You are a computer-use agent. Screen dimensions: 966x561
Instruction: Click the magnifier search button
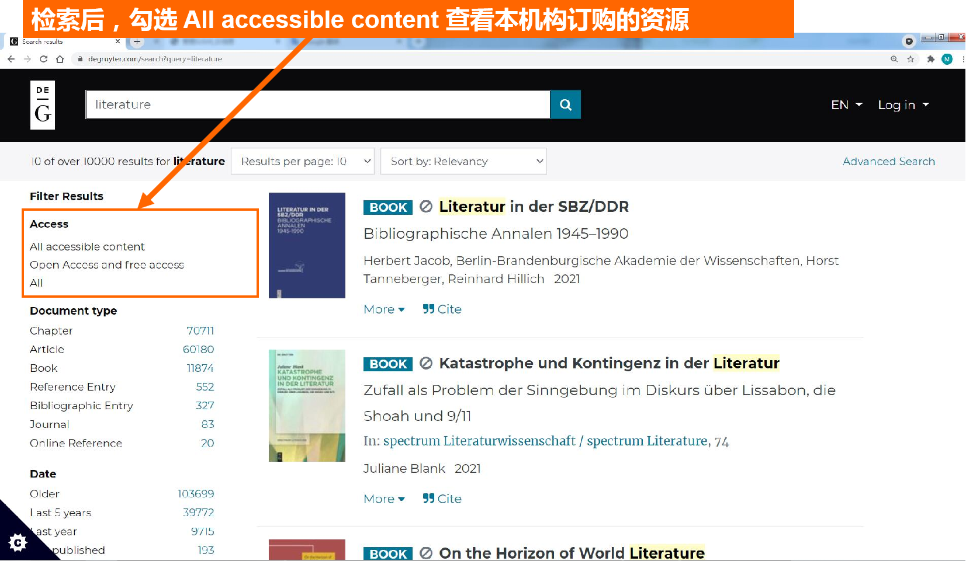click(x=565, y=104)
